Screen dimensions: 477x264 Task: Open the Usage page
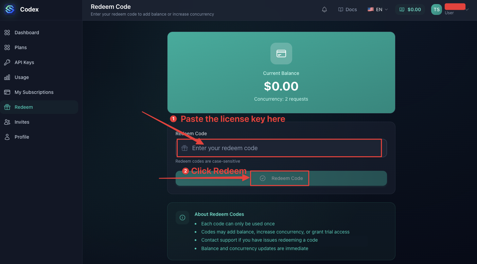coord(22,77)
